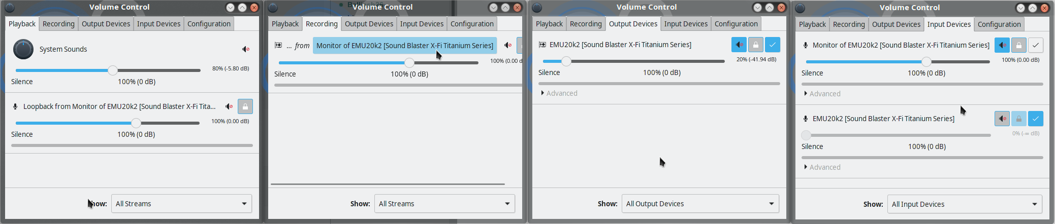The width and height of the screenshot is (1055, 224).
Task: Click the System Sounds knob icon
Action: [x=23, y=49]
